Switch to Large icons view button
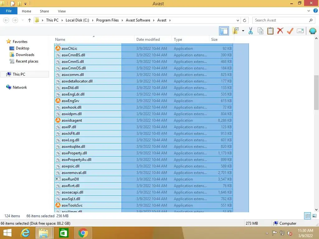The image size is (319, 239). click(x=314, y=216)
